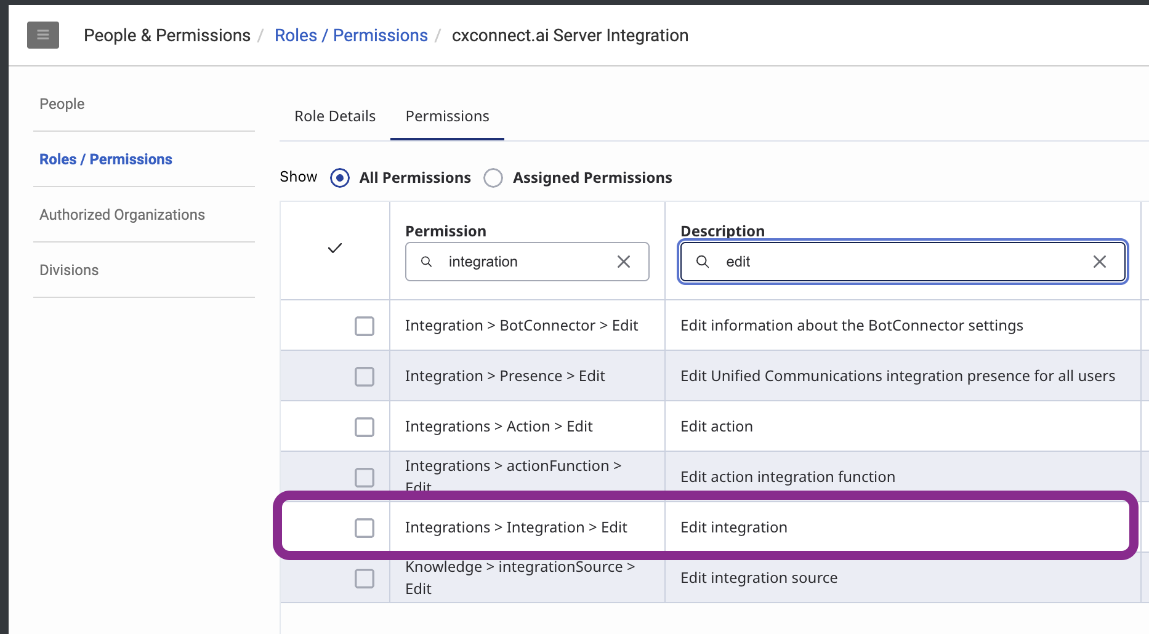1149x634 pixels.
Task: Click the checkmark column header
Action: tap(335, 248)
